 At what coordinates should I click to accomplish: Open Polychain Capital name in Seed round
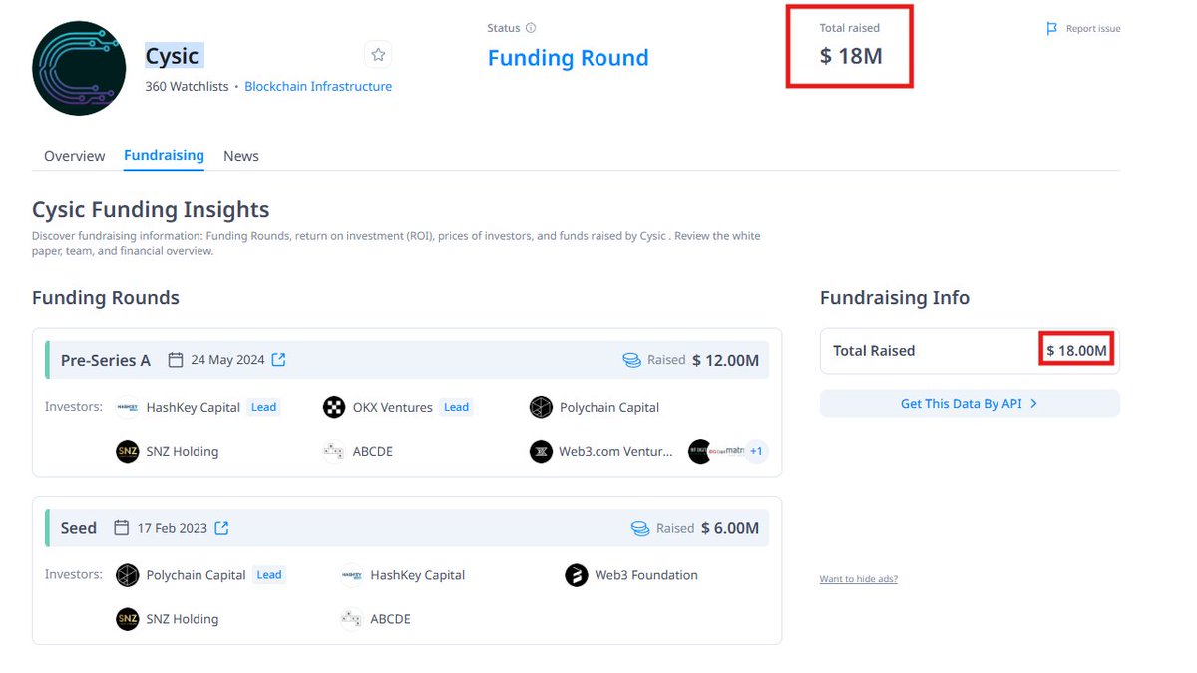tap(197, 575)
